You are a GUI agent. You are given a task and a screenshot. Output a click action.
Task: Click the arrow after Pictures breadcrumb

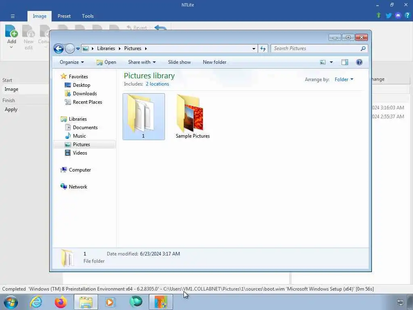point(146,48)
